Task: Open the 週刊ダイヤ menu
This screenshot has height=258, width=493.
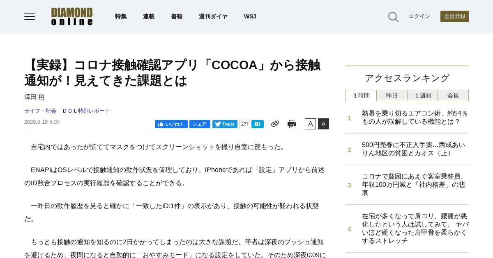Action: [x=213, y=16]
